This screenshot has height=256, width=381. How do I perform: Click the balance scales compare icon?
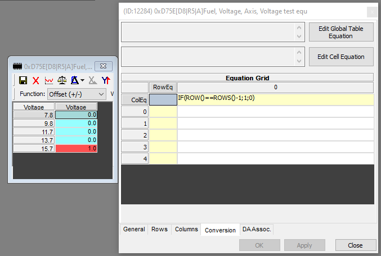(61, 80)
